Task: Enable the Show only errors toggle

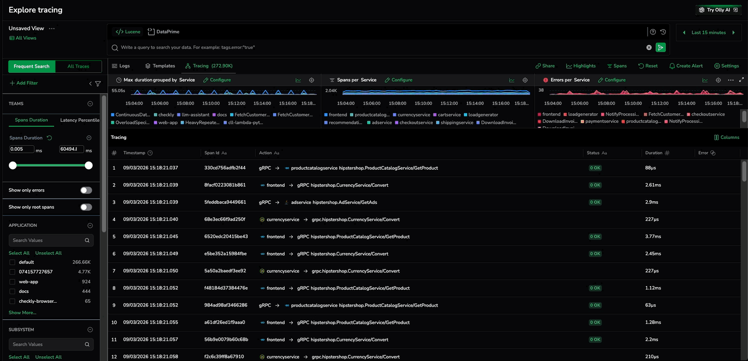Action: coord(86,190)
